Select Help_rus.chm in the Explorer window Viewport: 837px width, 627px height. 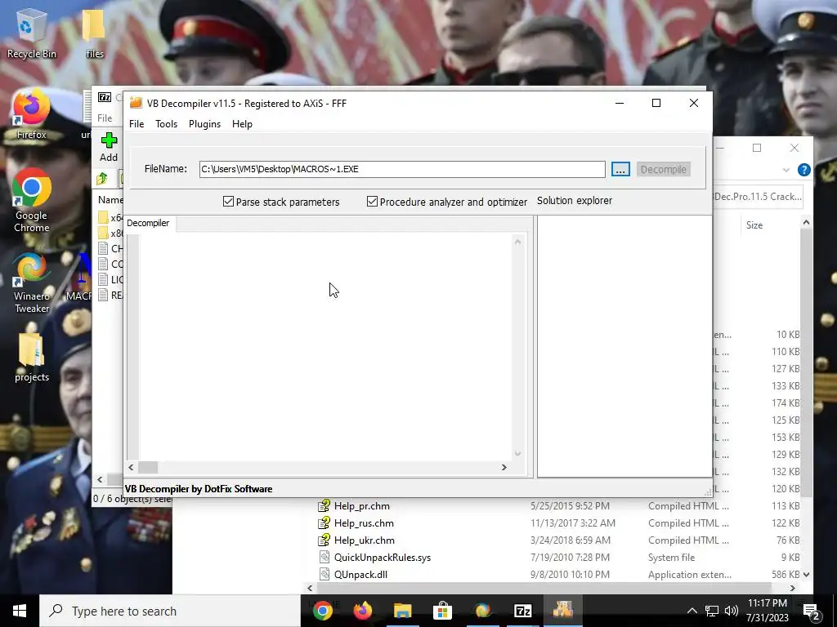[x=364, y=522]
